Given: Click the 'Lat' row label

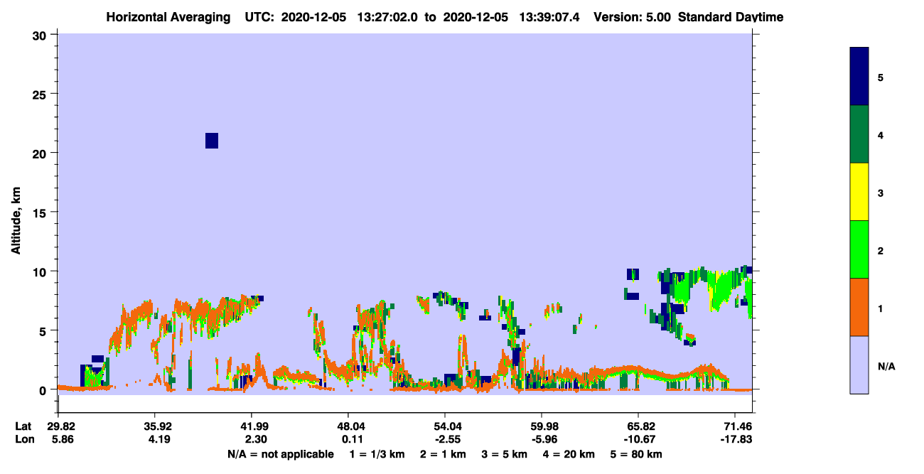Looking at the screenshot, I should [23, 426].
